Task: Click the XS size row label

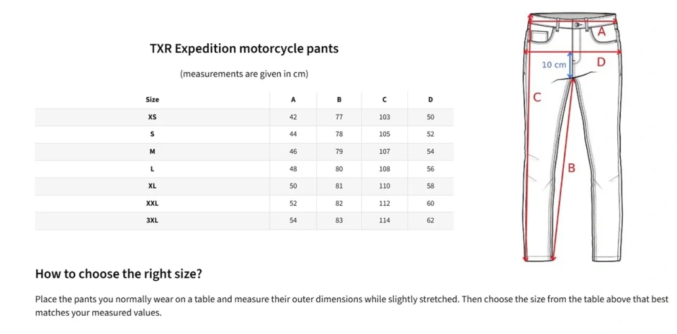Action: [x=152, y=117]
